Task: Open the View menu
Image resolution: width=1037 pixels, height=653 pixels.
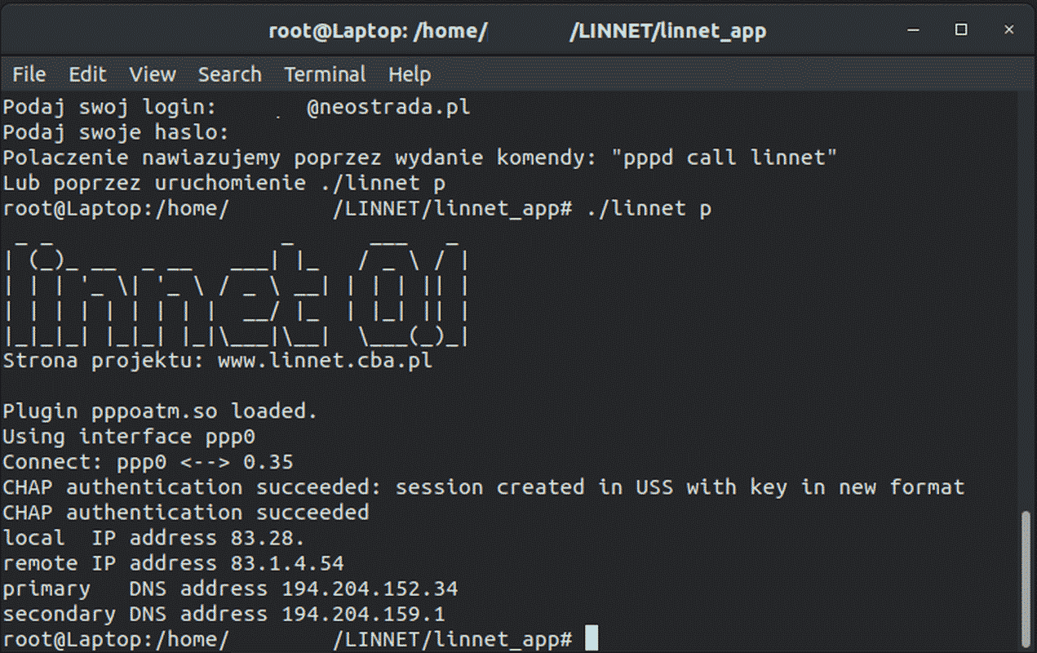Action: 153,74
